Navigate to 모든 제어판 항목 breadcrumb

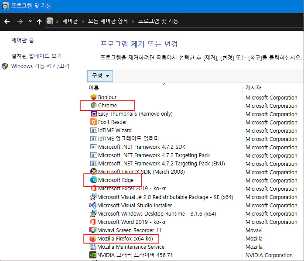(x=108, y=21)
